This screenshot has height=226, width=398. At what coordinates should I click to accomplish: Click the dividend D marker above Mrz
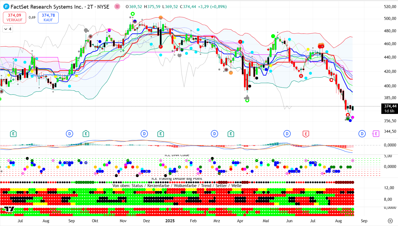pyautogui.click(x=214, y=134)
